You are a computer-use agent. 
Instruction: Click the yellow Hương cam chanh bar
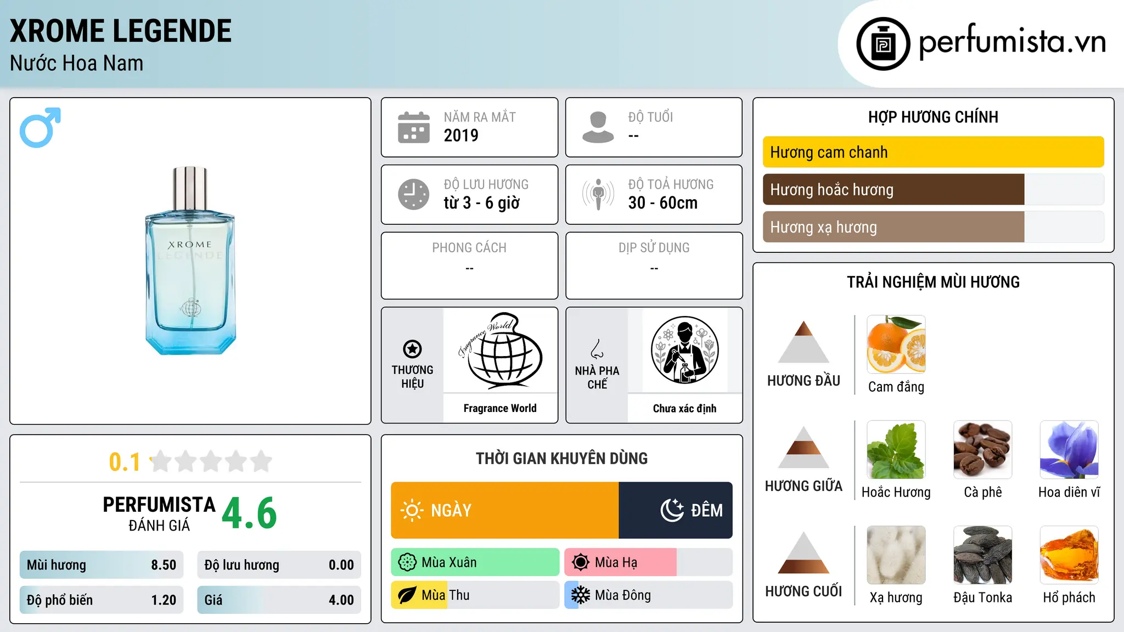(x=933, y=152)
